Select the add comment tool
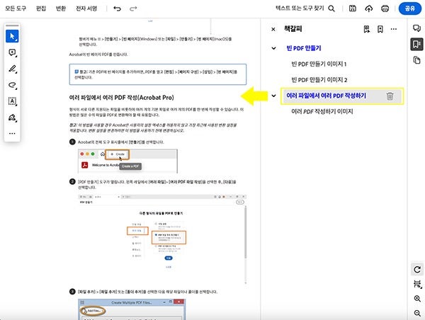The width and height of the screenshot is (425, 320). click(12, 52)
